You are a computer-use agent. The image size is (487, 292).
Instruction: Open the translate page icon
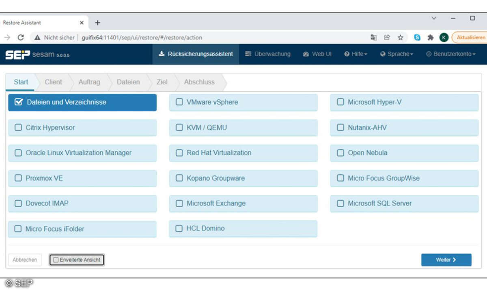(x=374, y=37)
